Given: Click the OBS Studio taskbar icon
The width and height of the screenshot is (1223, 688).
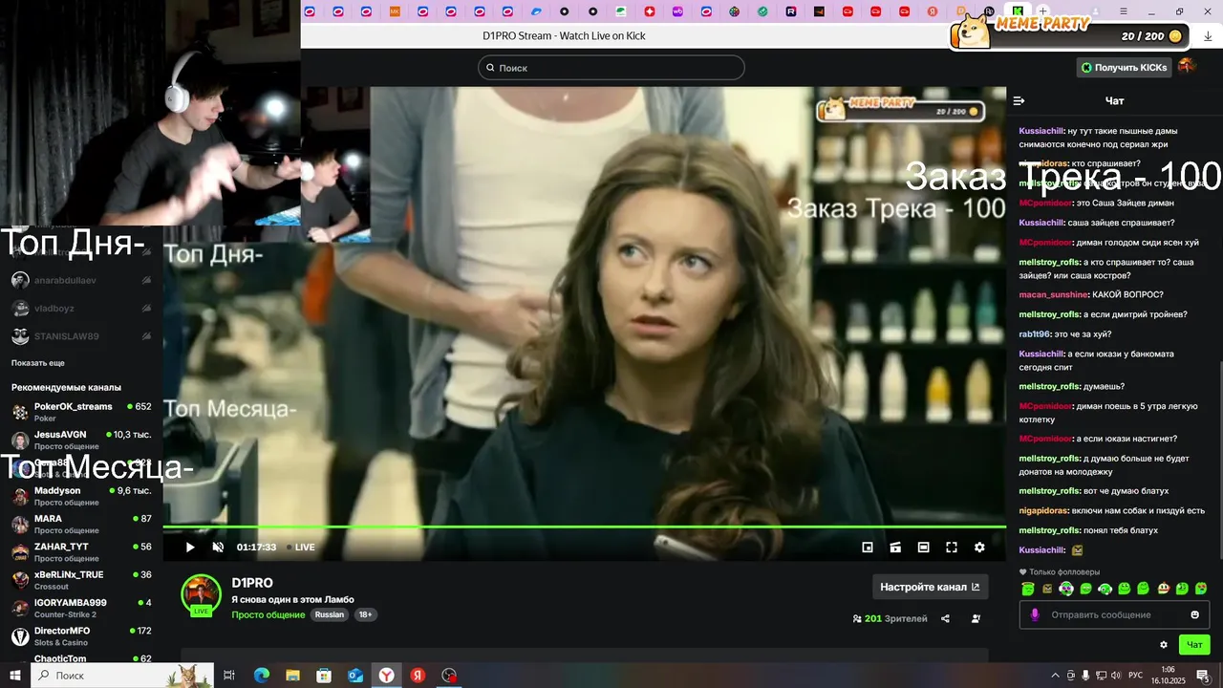Looking at the screenshot, I should coord(449,675).
